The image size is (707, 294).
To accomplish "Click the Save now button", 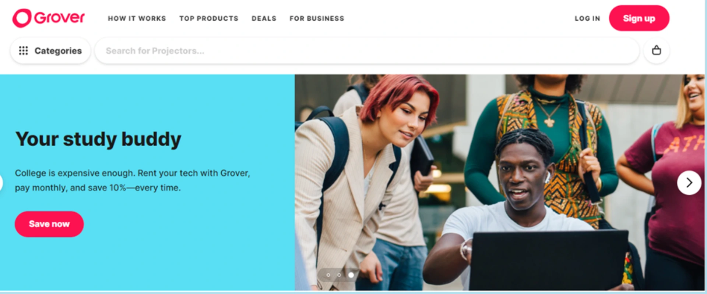I will (x=49, y=224).
